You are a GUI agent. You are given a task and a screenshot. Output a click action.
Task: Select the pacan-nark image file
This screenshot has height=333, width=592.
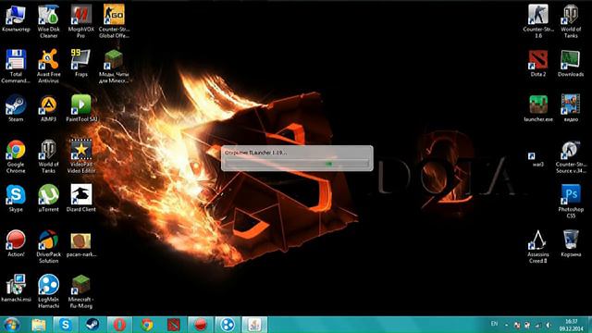pyautogui.click(x=80, y=244)
